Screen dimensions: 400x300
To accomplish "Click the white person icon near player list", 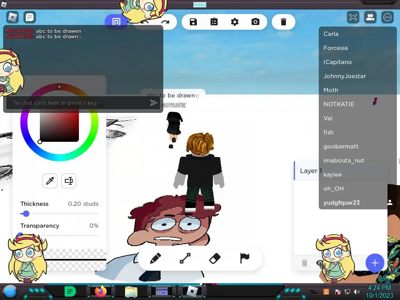I will pos(390,203).
